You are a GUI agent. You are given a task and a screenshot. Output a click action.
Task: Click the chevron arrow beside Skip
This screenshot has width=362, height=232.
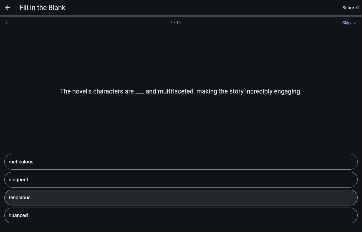click(x=355, y=23)
